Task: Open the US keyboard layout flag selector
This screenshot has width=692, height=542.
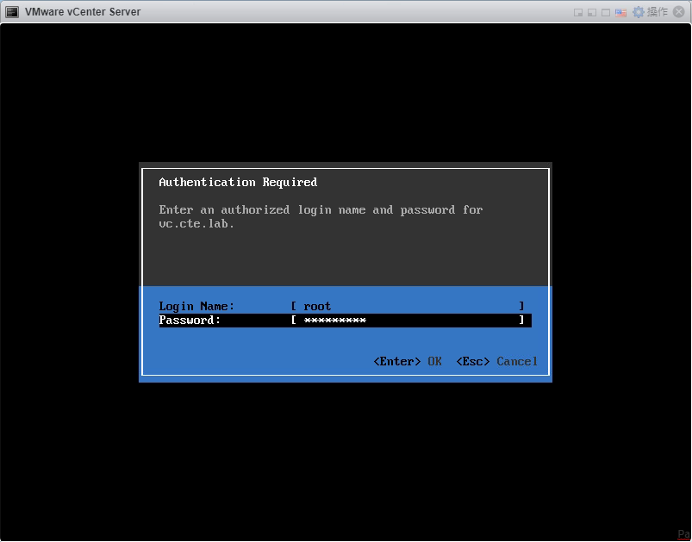Action: pos(621,12)
